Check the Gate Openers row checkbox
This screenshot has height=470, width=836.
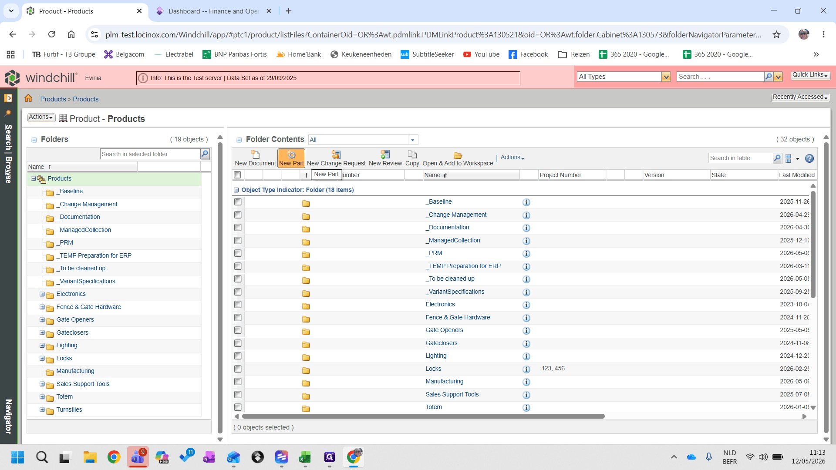pos(238,330)
